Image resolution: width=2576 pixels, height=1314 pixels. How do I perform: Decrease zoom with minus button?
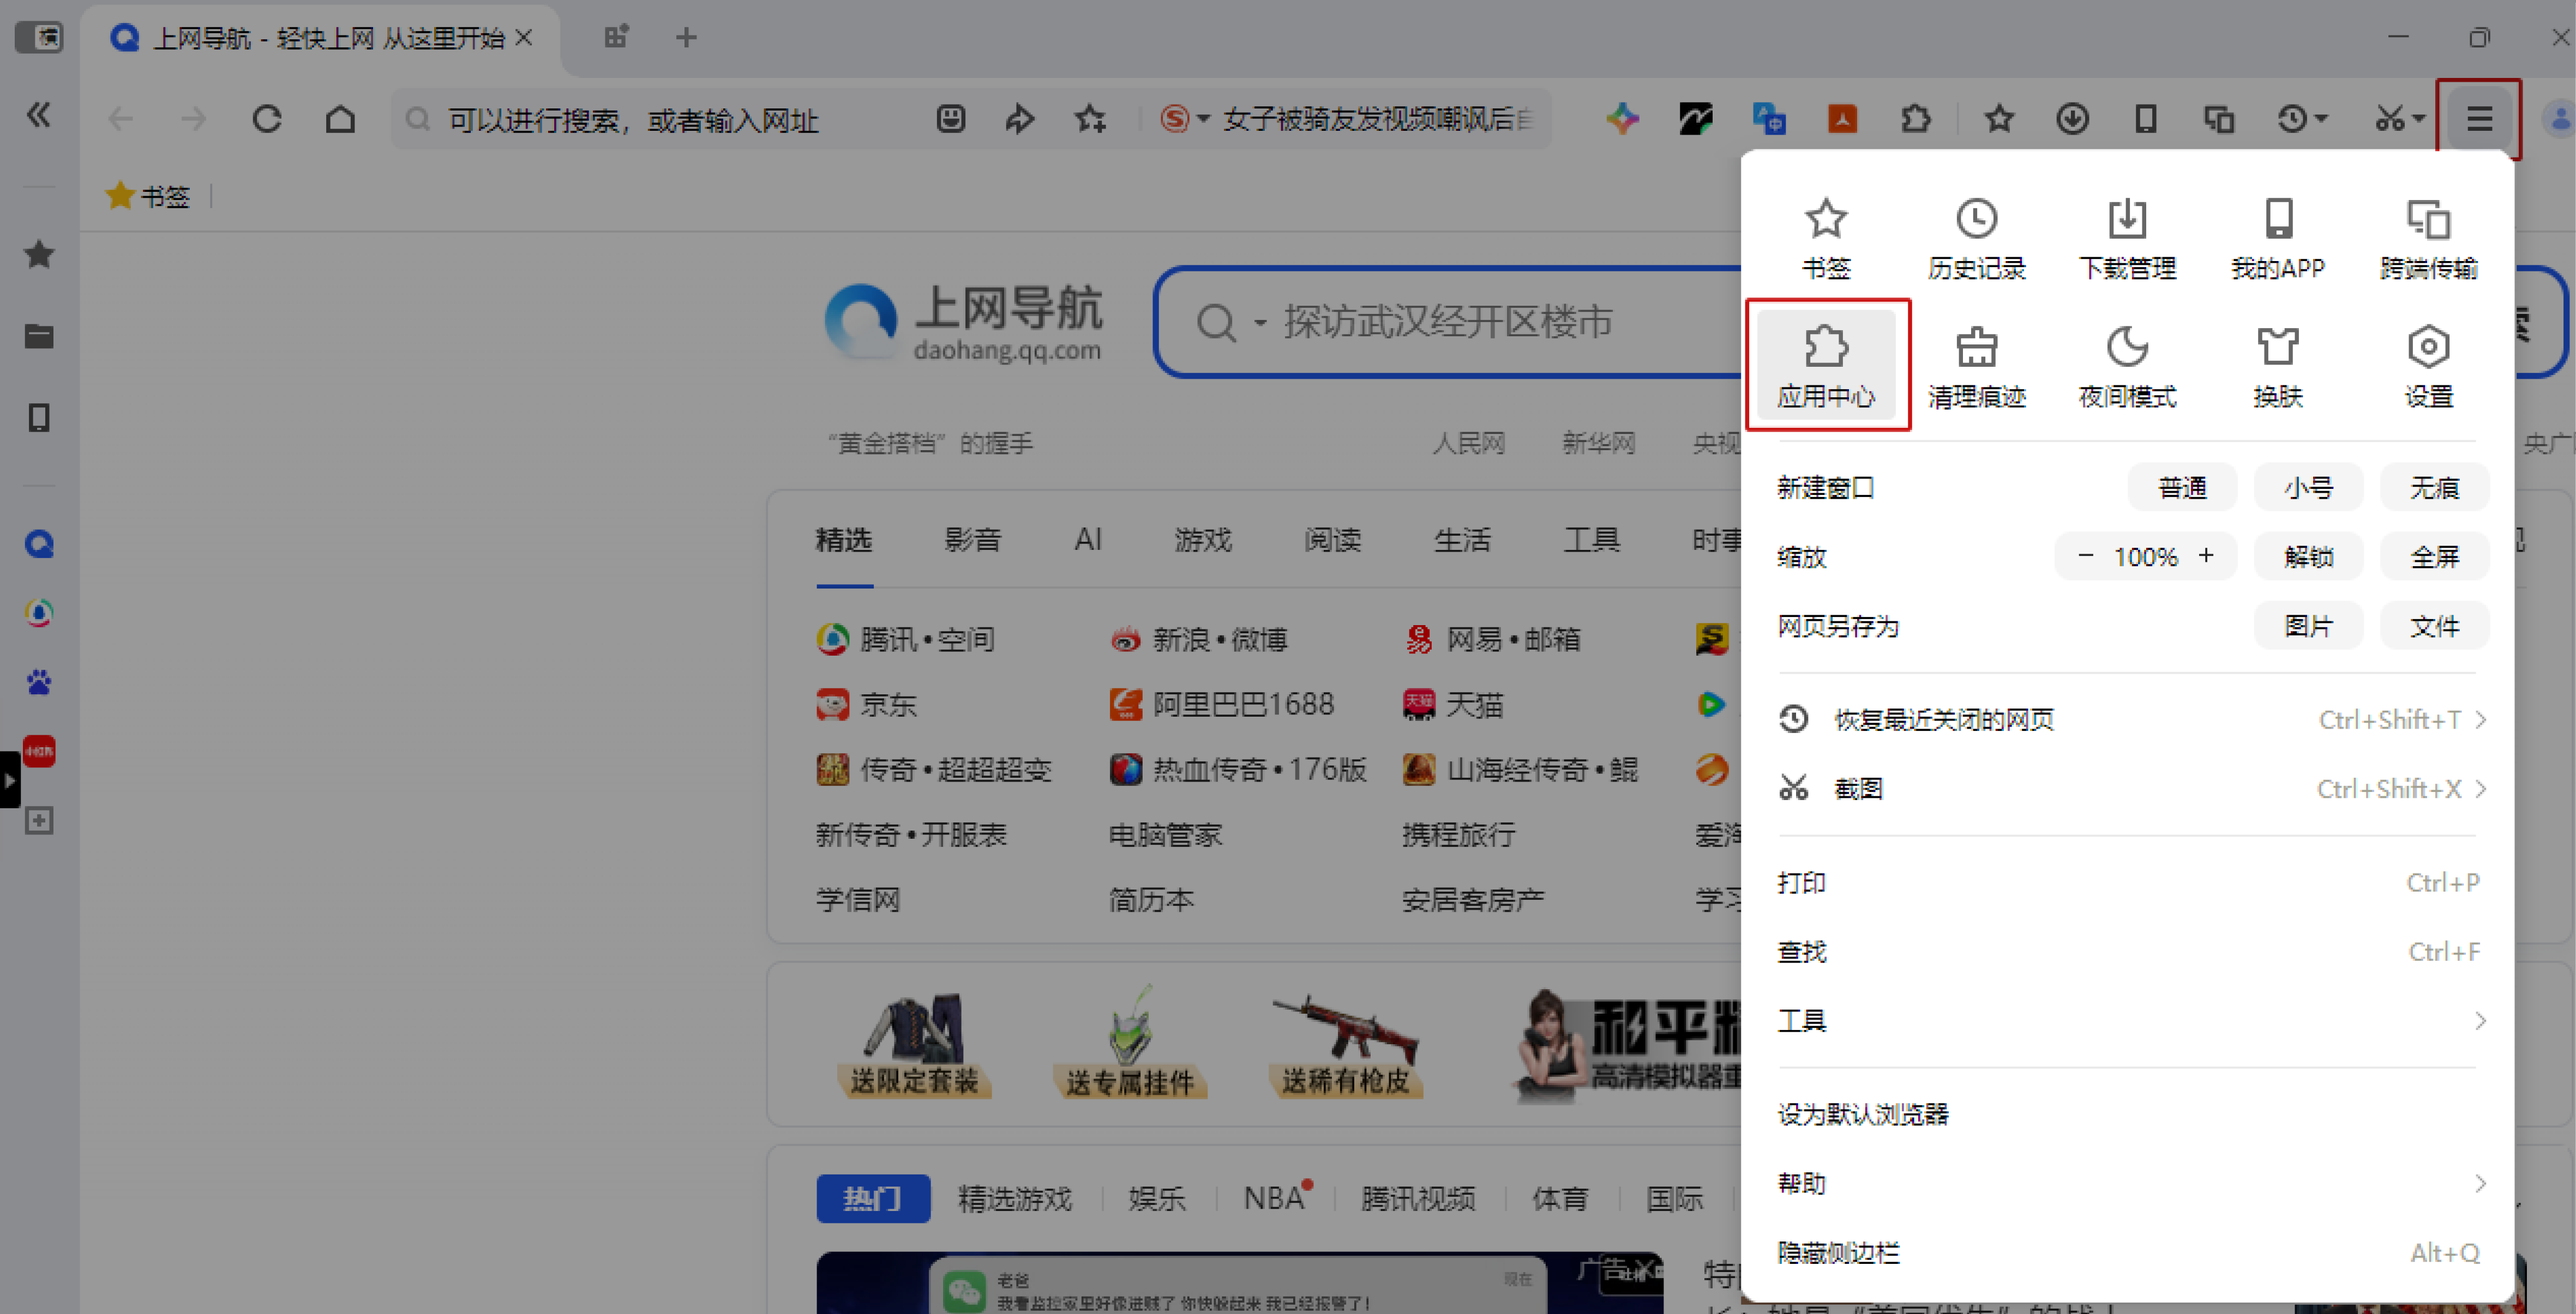2085,555
